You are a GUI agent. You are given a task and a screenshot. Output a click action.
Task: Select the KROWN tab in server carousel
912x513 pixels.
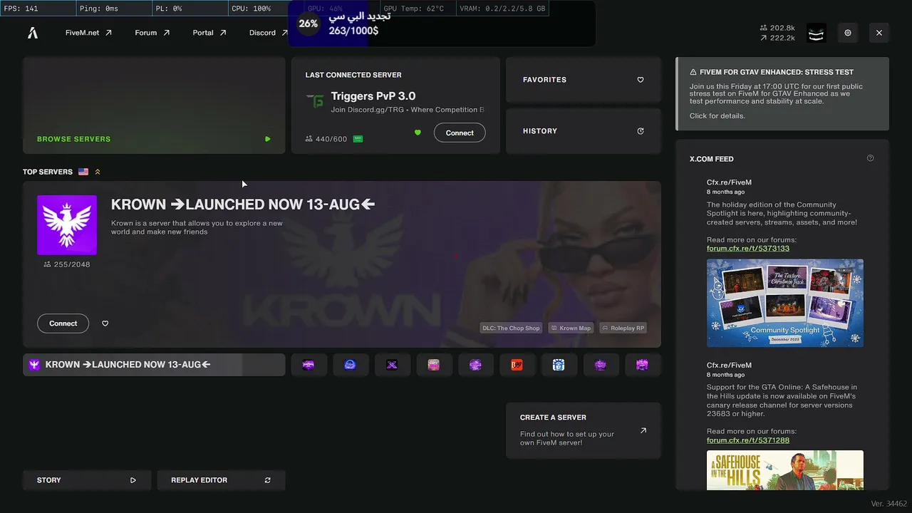154,365
